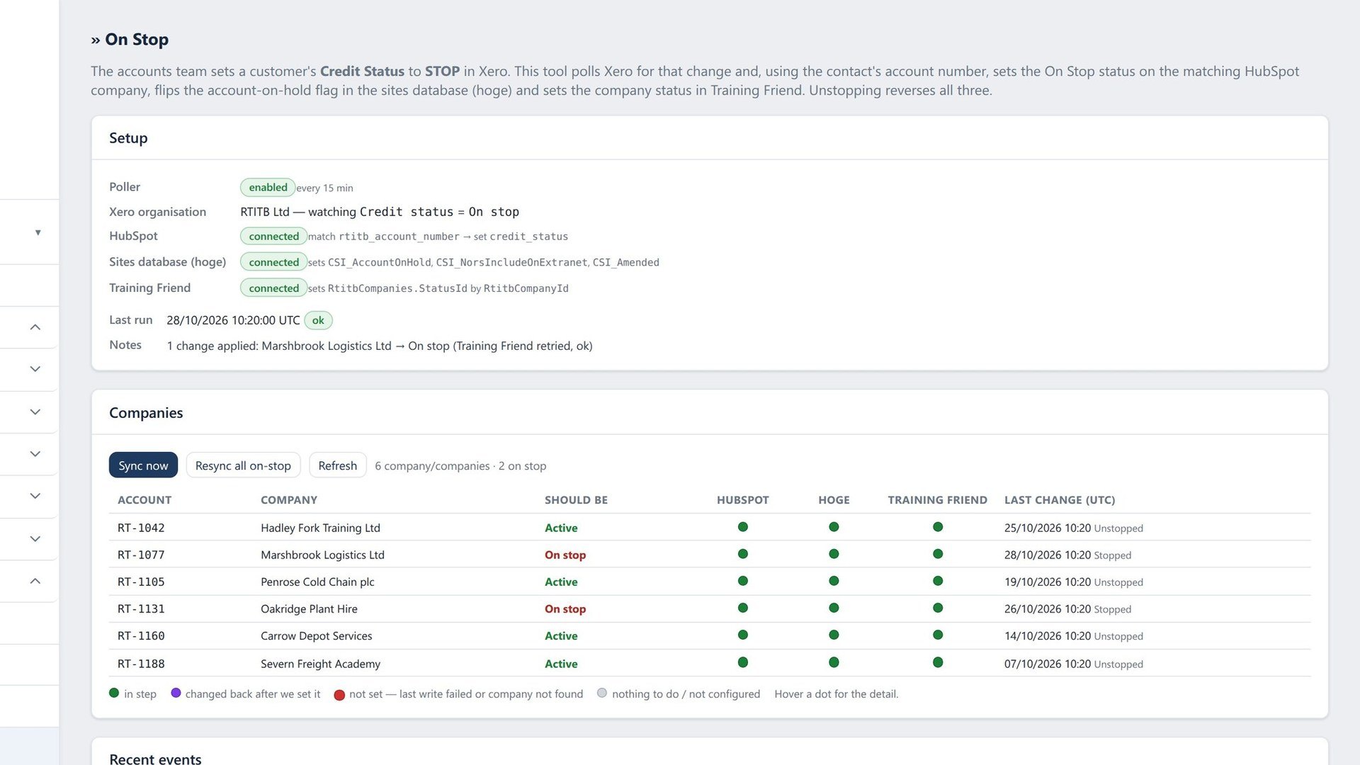This screenshot has height=765, width=1360.
Task: Click Training Friend dot for Marshbrook Logistics Ltd
Action: (x=938, y=554)
